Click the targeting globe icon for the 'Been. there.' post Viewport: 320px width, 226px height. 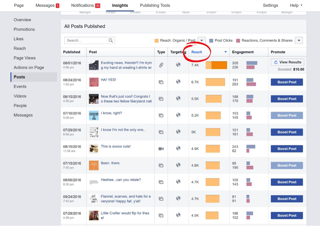pyautogui.click(x=178, y=165)
